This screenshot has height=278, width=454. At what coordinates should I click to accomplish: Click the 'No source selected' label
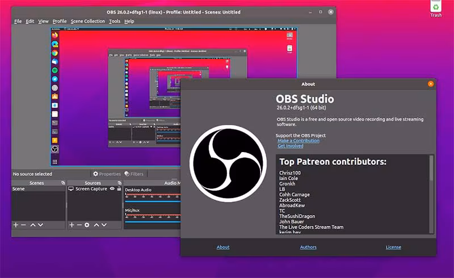coord(32,174)
